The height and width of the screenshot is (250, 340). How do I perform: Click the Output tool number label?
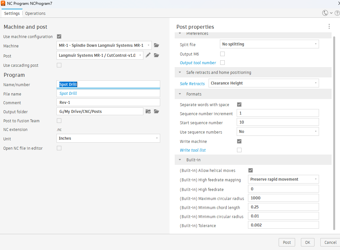click(x=198, y=63)
